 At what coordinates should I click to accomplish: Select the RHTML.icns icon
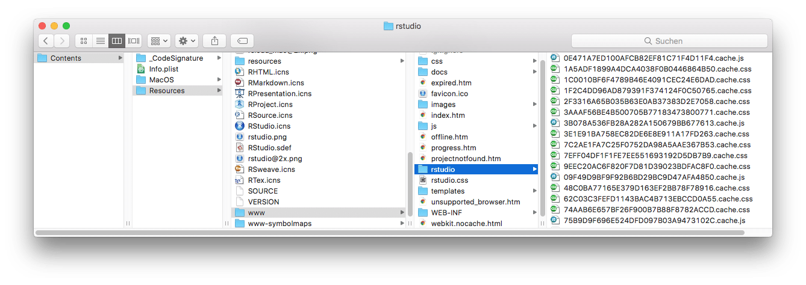239,72
